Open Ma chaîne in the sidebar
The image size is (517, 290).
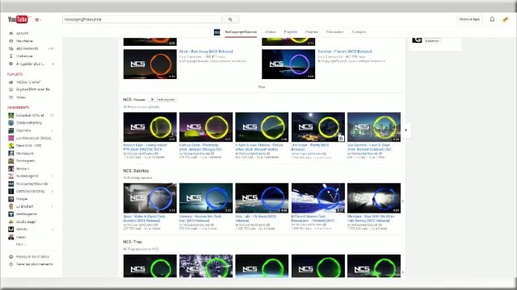tap(24, 41)
